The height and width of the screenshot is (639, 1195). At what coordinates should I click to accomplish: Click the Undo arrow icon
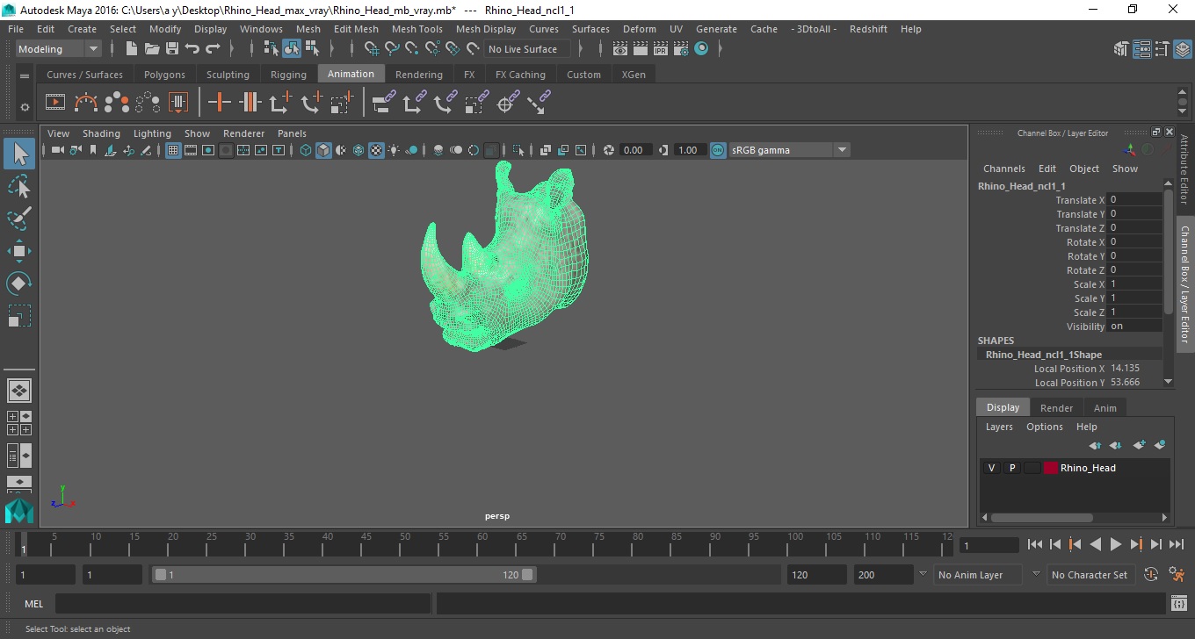point(192,49)
